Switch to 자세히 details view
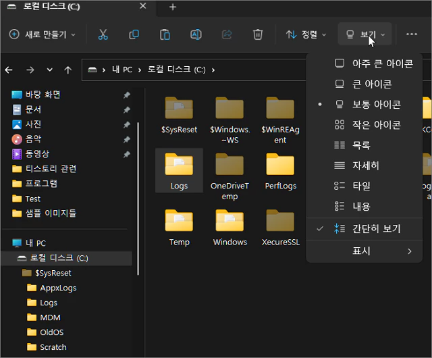The image size is (432, 358). [364, 165]
